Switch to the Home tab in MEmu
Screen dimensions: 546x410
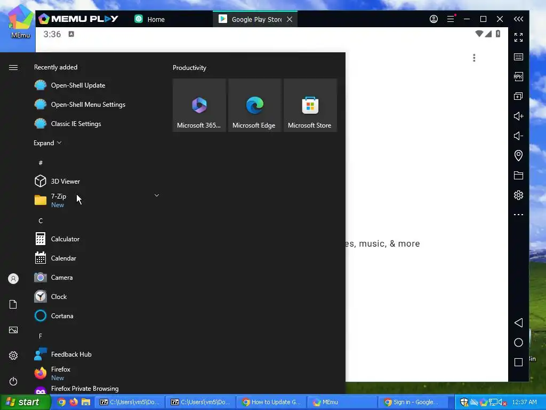click(150, 19)
